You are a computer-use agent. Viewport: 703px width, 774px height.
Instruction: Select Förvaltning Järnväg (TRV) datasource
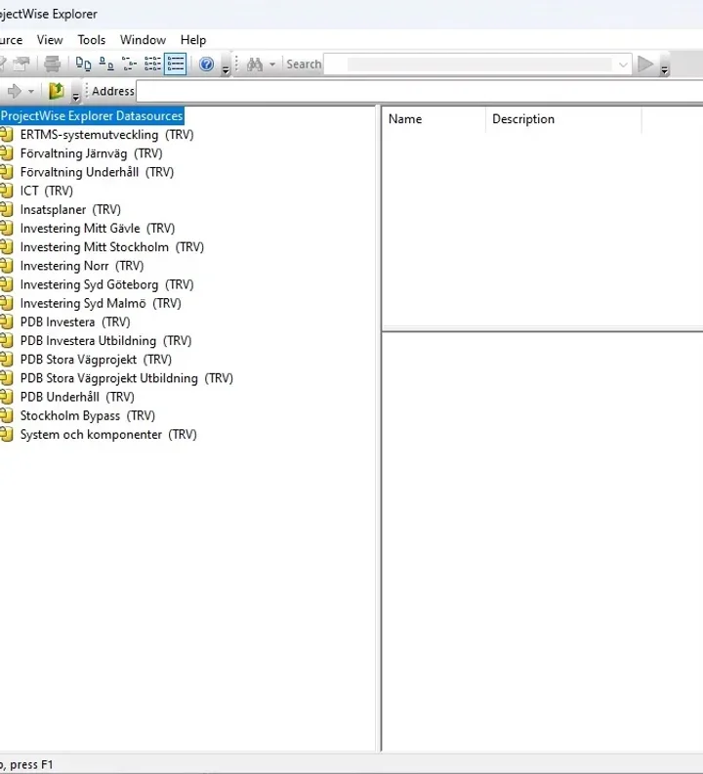click(x=91, y=153)
